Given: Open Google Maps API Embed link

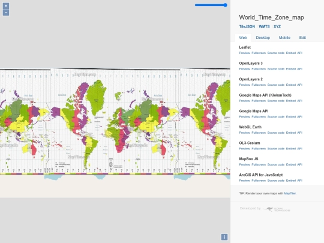Looking at the screenshot, I should [x=291, y=116].
